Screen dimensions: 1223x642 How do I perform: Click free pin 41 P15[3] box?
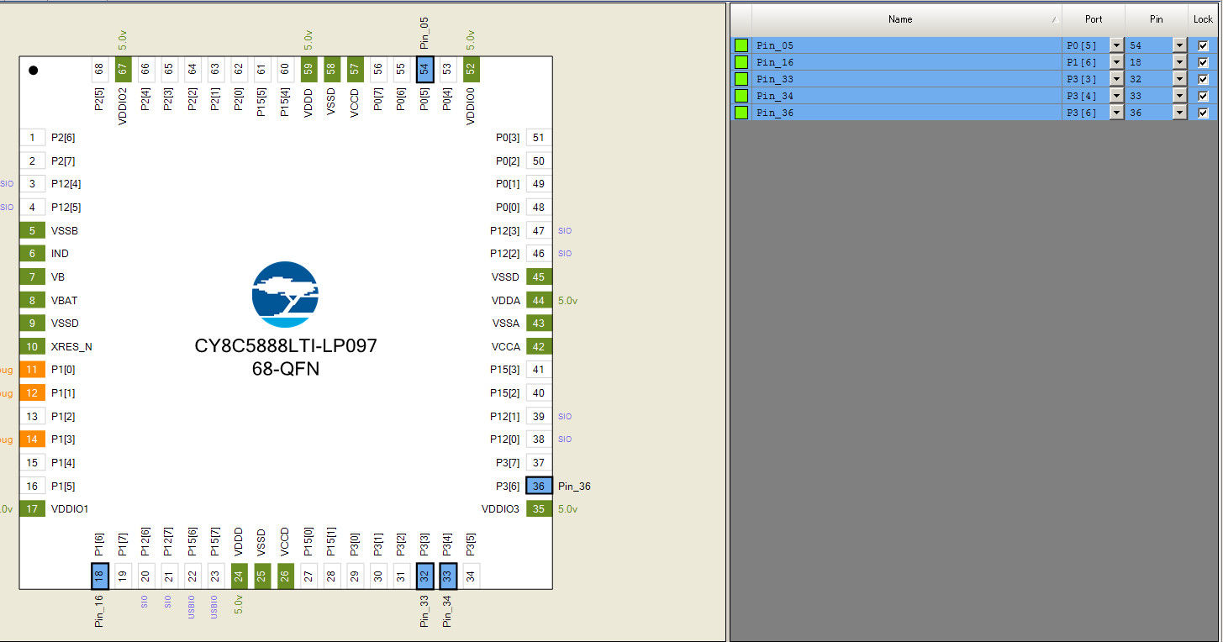pyautogui.click(x=539, y=370)
